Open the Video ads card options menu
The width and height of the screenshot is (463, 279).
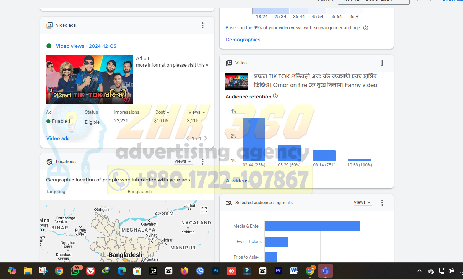coord(203,25)
